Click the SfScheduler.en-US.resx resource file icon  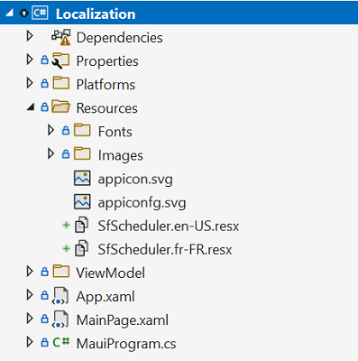coord(81,225)
